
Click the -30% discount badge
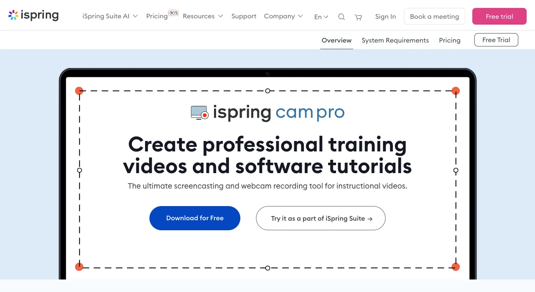[x=173, y=13]
